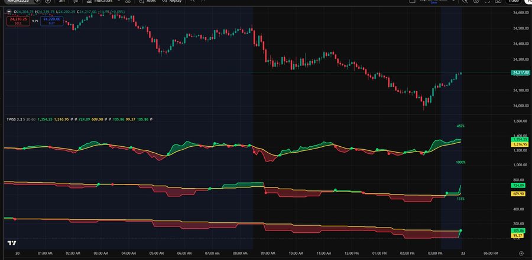Image resolution: width=532 pixels, height=260 pixels.
Task: Click the 1000% label in the indicator pane
Action: point(460,163)
